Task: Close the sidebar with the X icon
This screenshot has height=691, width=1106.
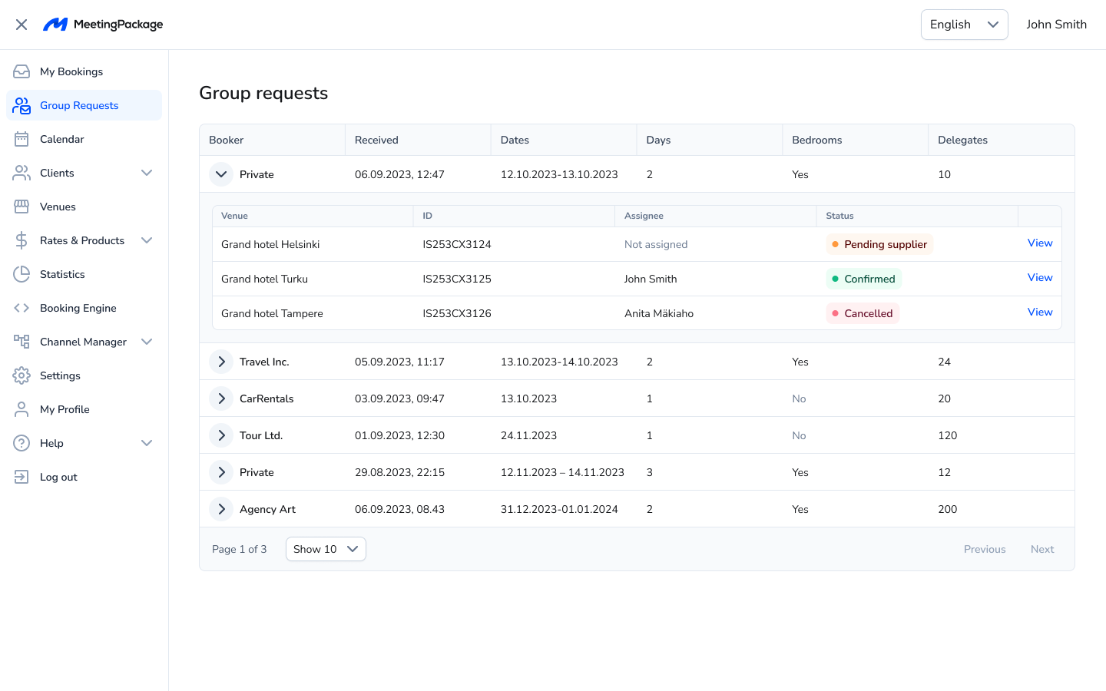Action: click(22, 25)
